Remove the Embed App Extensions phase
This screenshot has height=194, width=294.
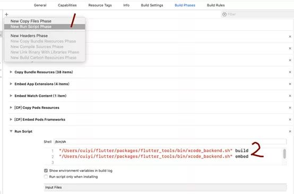pos(290,84)
